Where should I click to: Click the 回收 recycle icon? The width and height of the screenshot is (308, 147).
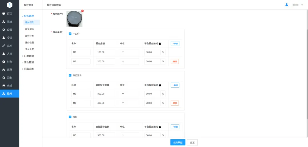(4, 78)
